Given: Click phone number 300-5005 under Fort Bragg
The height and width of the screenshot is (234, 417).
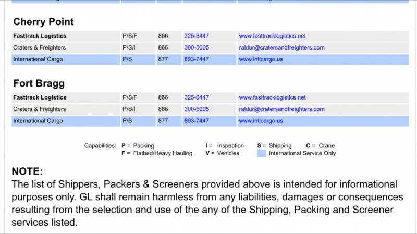Looking at the screenshot, I should (197, 109).
